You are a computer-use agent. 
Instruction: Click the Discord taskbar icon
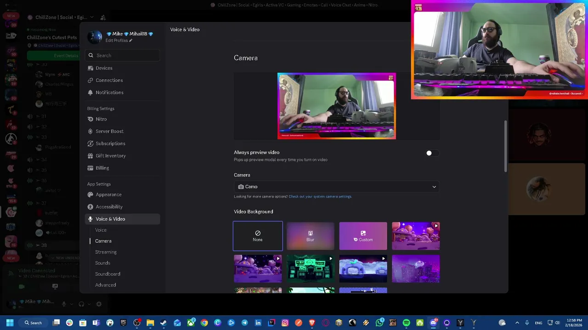tap(433, 323)
